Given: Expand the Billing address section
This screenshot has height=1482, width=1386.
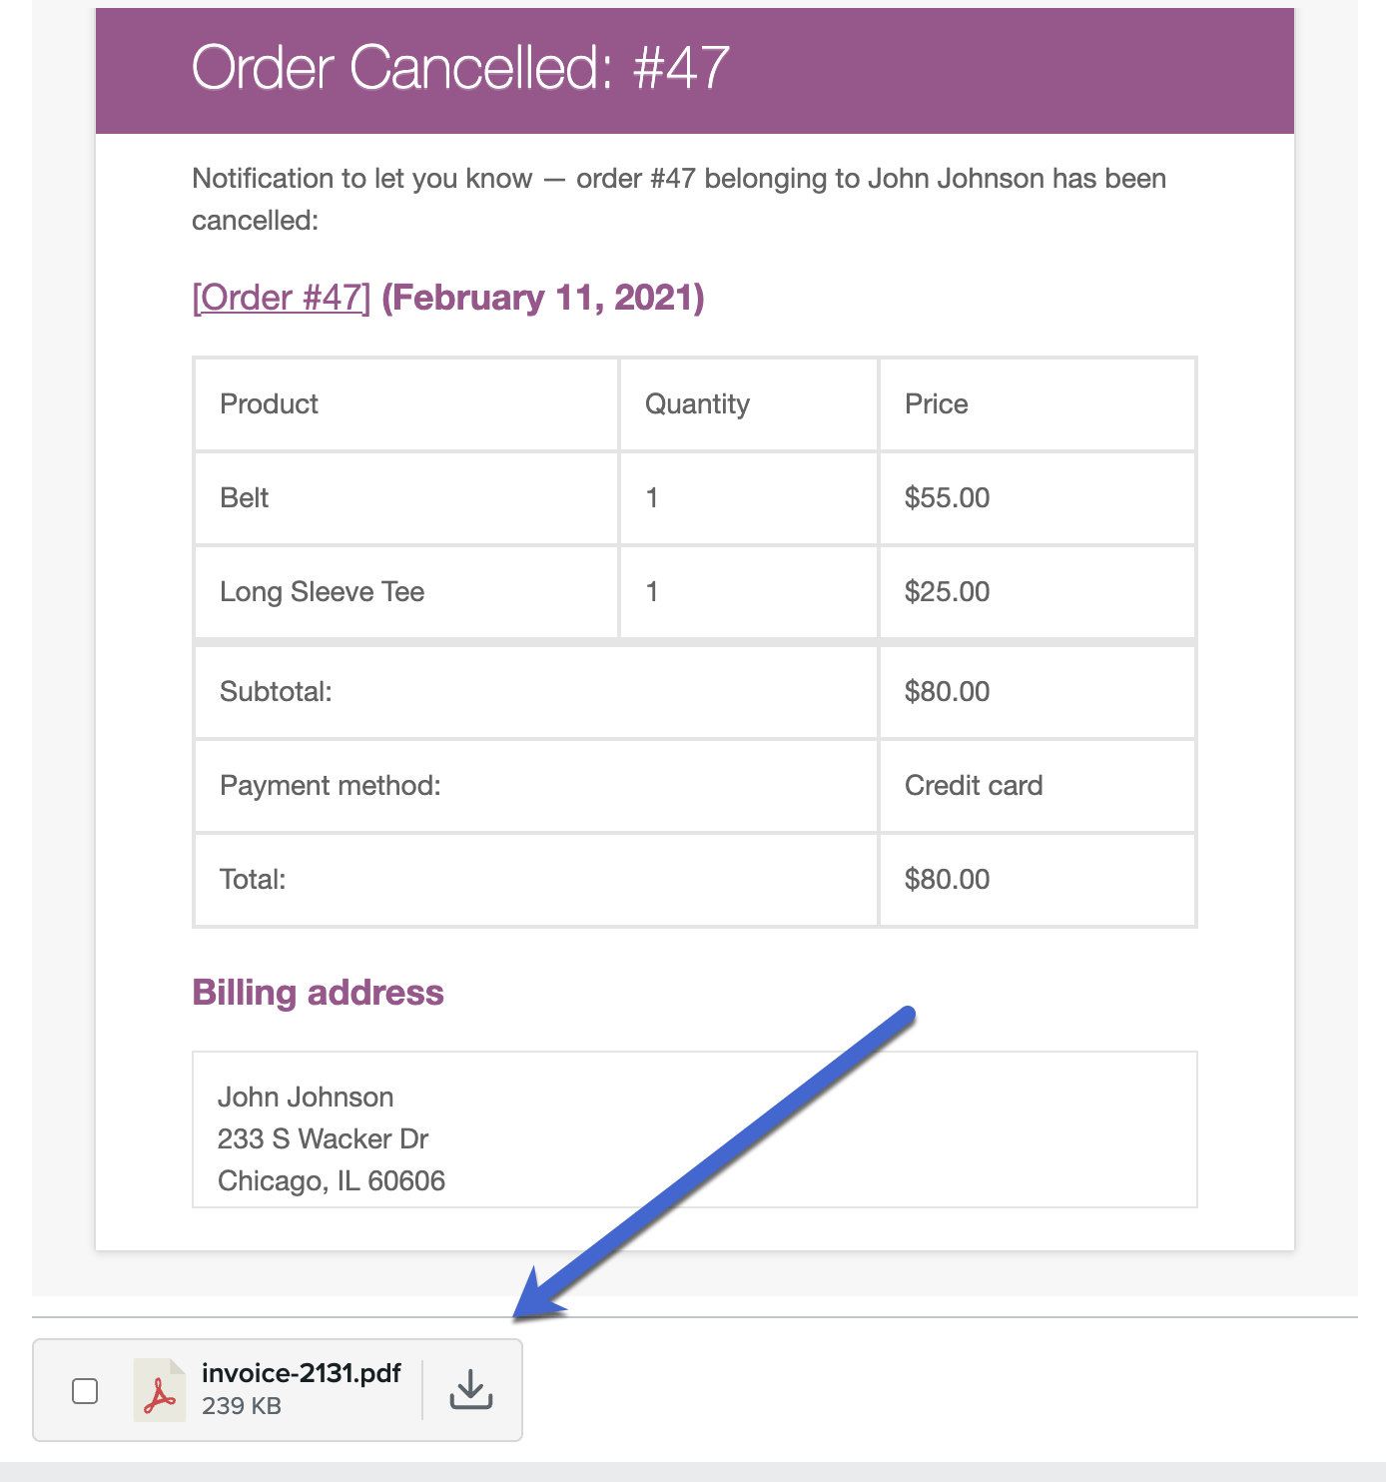Looking at the screenshot, I should click(x=318, y=992).
